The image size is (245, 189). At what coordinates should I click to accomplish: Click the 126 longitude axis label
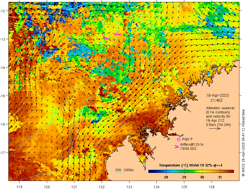point(212,187)
